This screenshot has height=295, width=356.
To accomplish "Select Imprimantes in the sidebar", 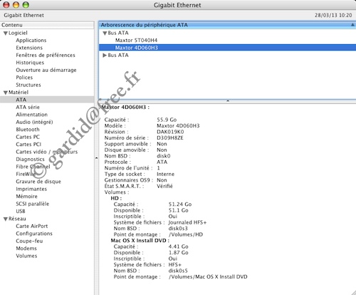I will pos(31,189).
